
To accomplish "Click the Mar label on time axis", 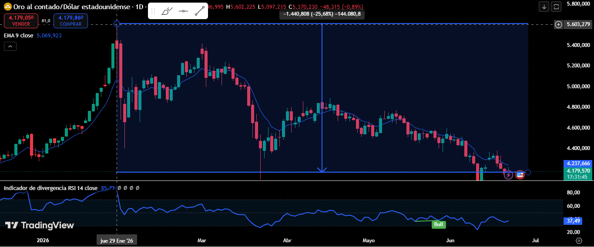I will (201, 240).
